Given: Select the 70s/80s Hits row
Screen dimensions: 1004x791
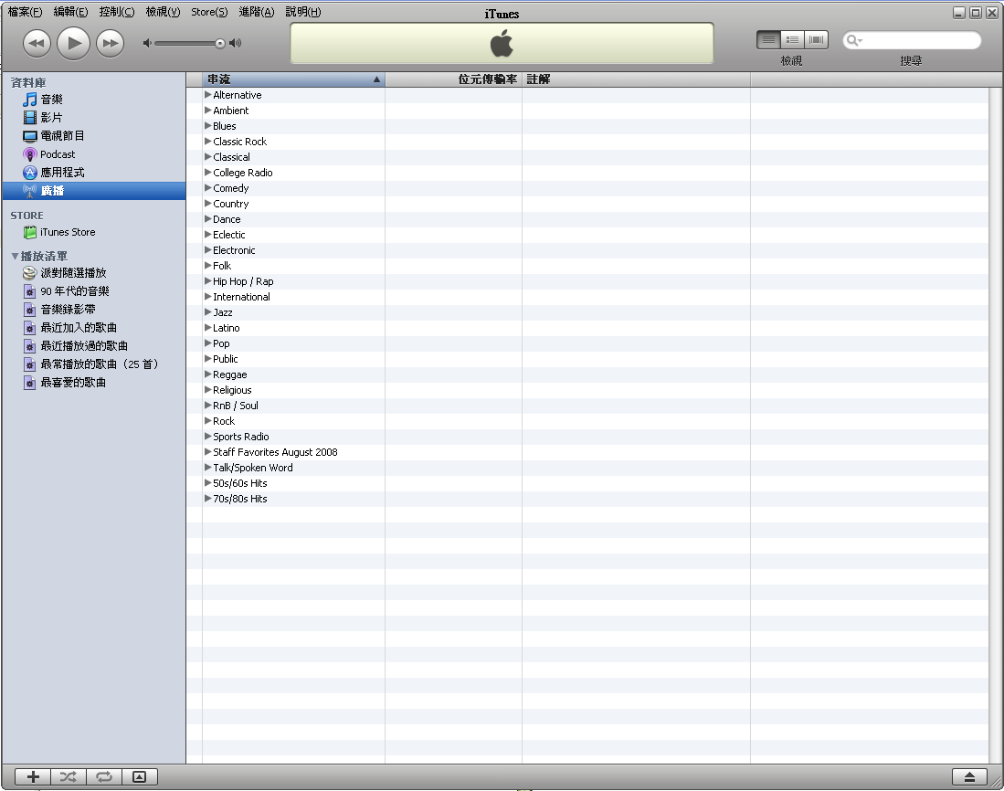Looking at the screenshot, I should (x=587, y=499).
